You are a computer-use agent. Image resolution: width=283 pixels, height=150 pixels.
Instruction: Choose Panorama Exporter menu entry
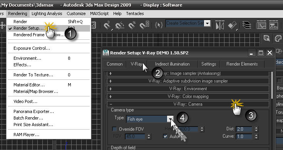49,111
